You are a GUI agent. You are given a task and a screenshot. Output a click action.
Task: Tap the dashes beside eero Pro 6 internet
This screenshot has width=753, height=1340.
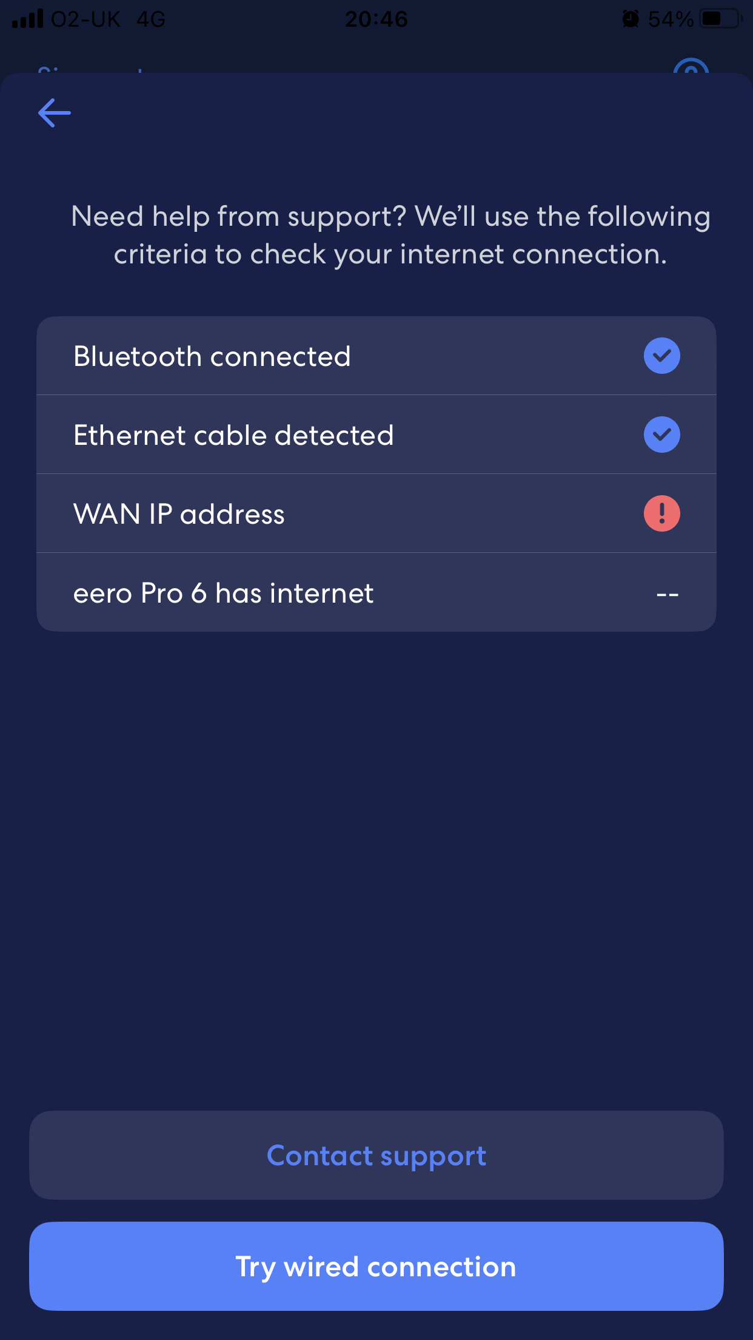667,594
